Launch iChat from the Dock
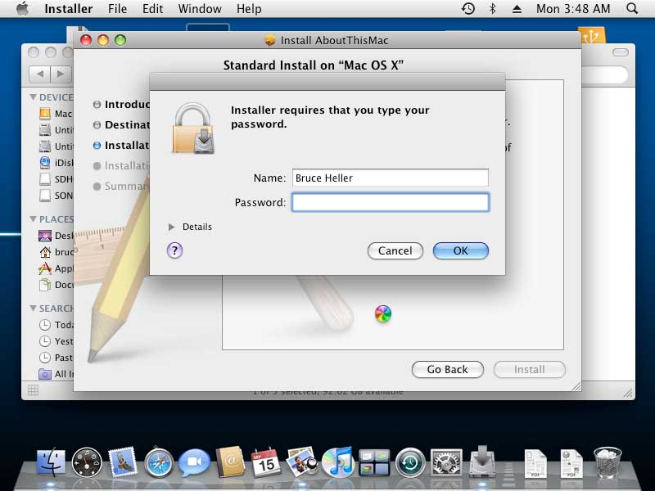The height and width of the screenshot is (491, 655). (x=194, y=462)
